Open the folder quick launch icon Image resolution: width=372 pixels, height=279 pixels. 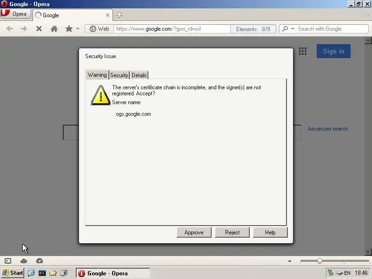[x=53, y=273]
